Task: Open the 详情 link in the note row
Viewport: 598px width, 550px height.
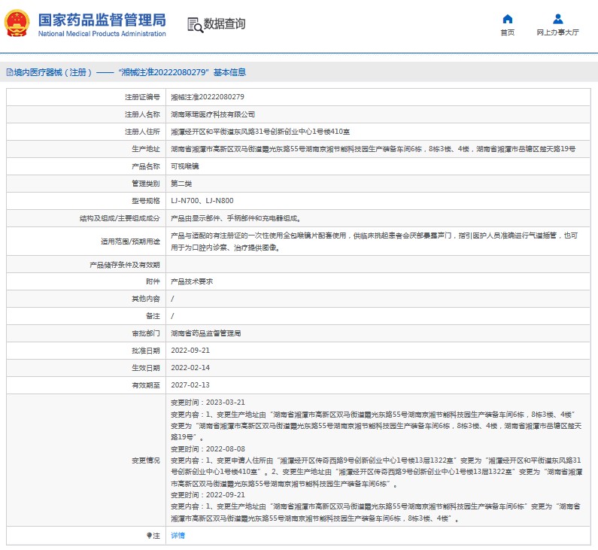Action: (178, 536)
